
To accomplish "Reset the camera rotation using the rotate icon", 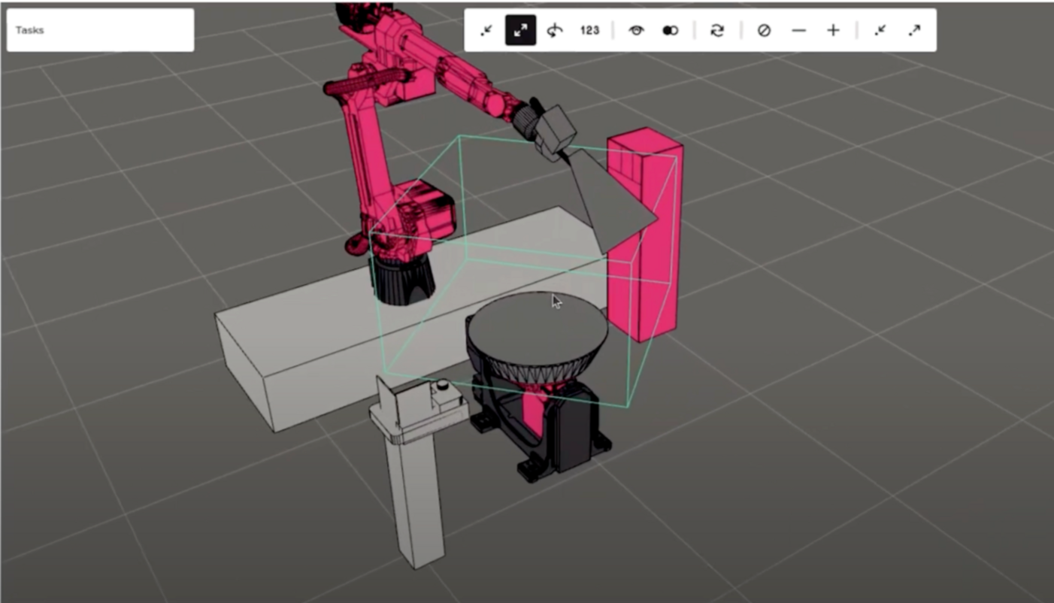I will (554, 30).
